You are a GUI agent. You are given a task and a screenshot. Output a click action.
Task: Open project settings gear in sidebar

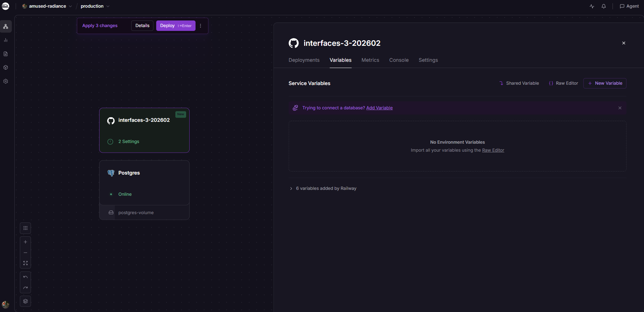(x=6, y=81)
